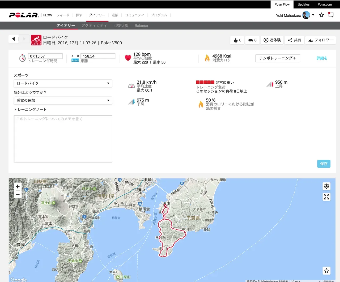Click the 保存 save button
This screenshot has width=340, height=282.
tap(324, 164)
